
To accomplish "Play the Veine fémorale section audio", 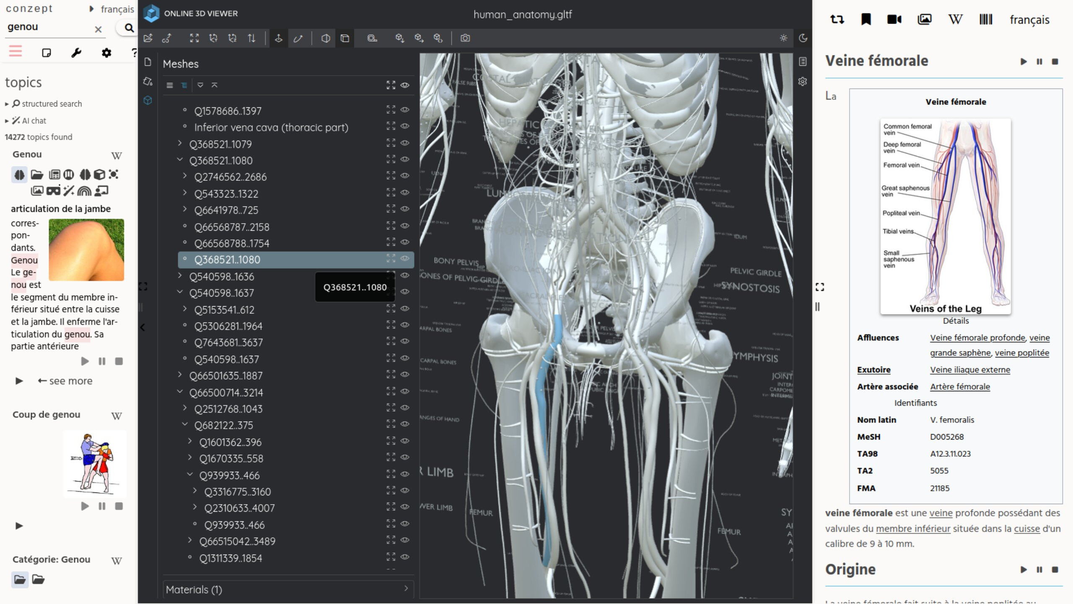I will click(1024, 62).
